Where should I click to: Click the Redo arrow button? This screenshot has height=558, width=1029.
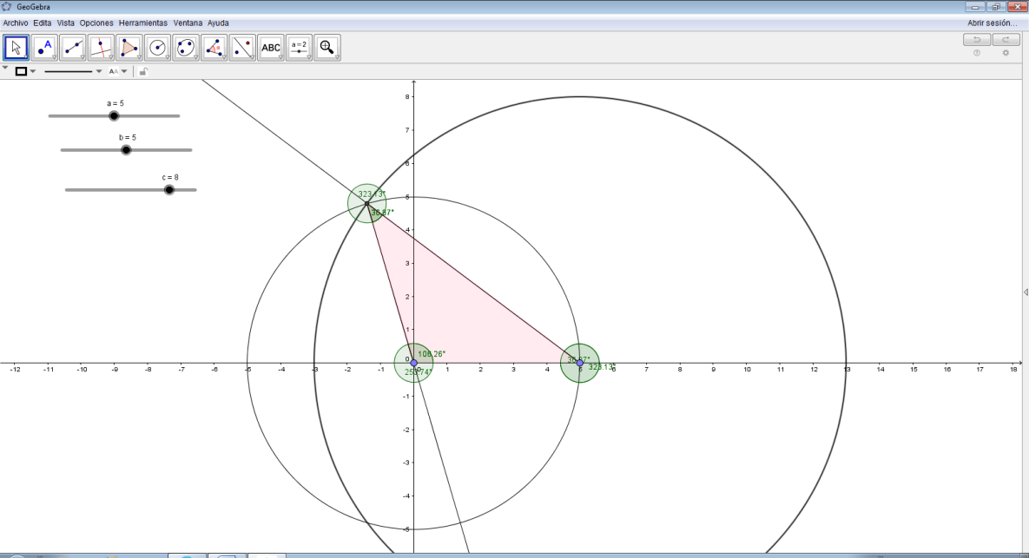[x=1006, y=40]
